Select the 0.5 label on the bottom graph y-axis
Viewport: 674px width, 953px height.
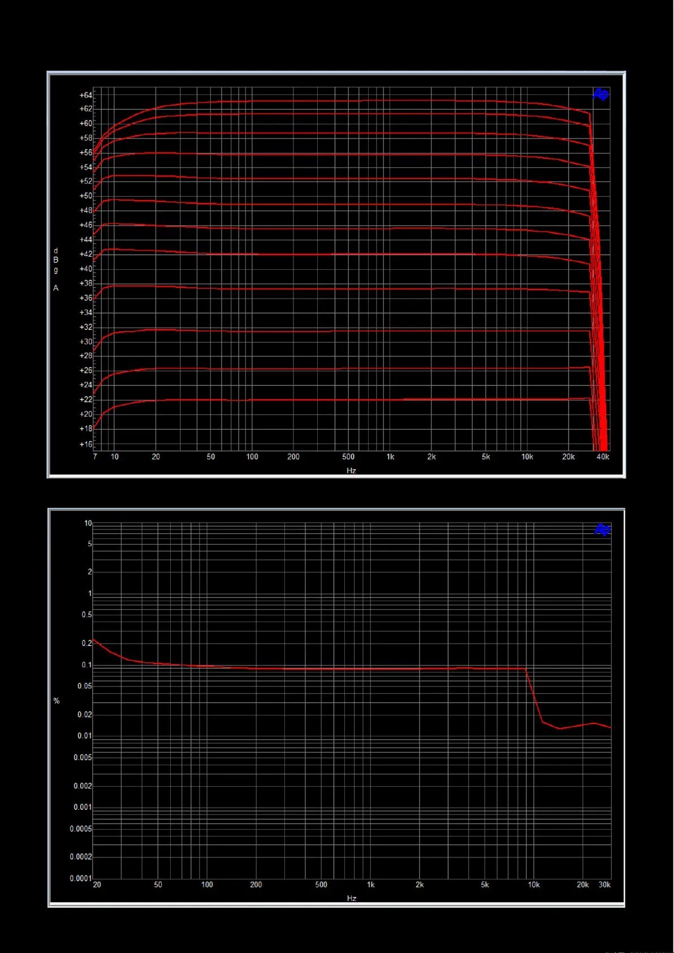(x=87, y=615)
